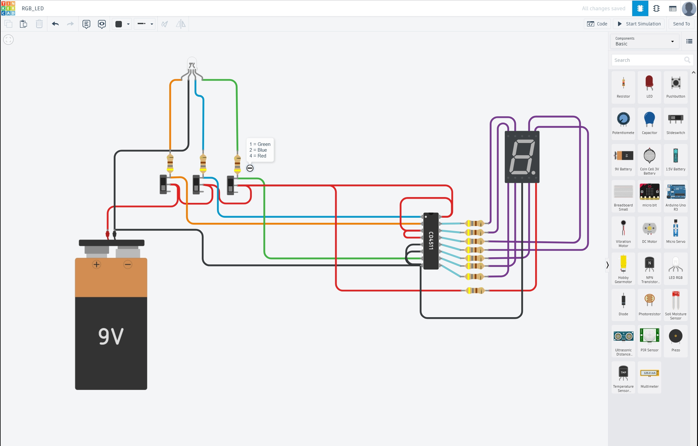Collapse the note marker on canvas
Screen dimensions: 698x446
click(x=250, y=168)
